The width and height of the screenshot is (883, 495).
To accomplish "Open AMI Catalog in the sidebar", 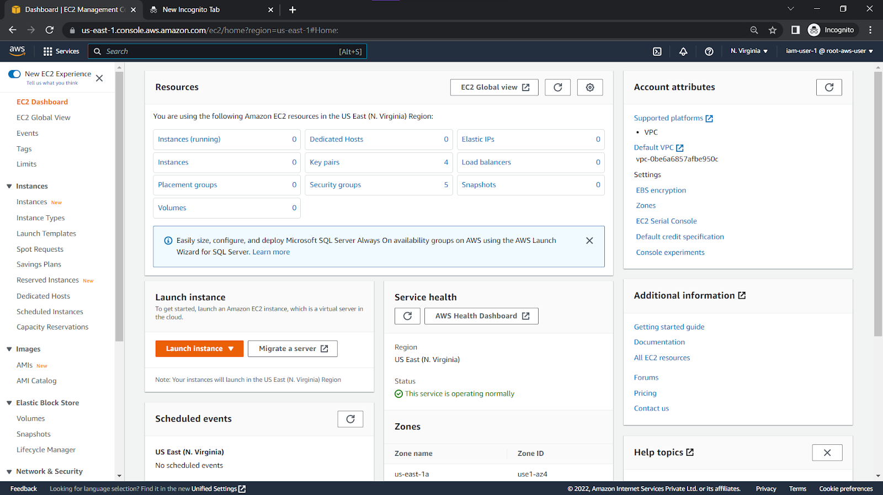I will tap(36, 381).
